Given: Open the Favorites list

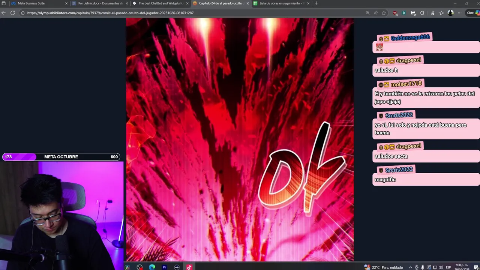Looking at the screenshot, I should (x=441, y=13).
